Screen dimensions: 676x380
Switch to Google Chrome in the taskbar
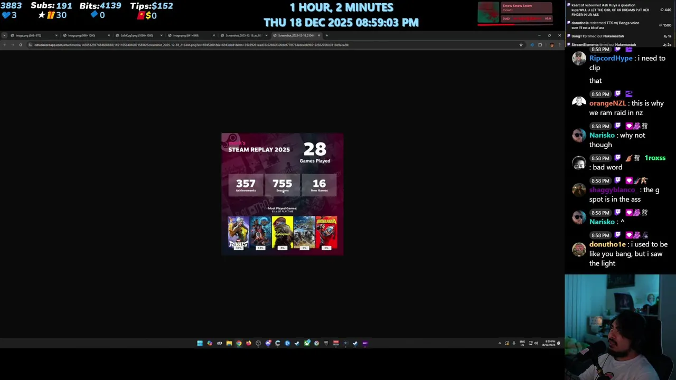239,343
